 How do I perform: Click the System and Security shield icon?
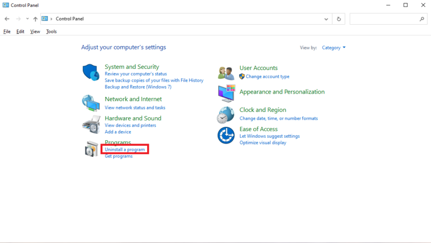coord(91,73)
